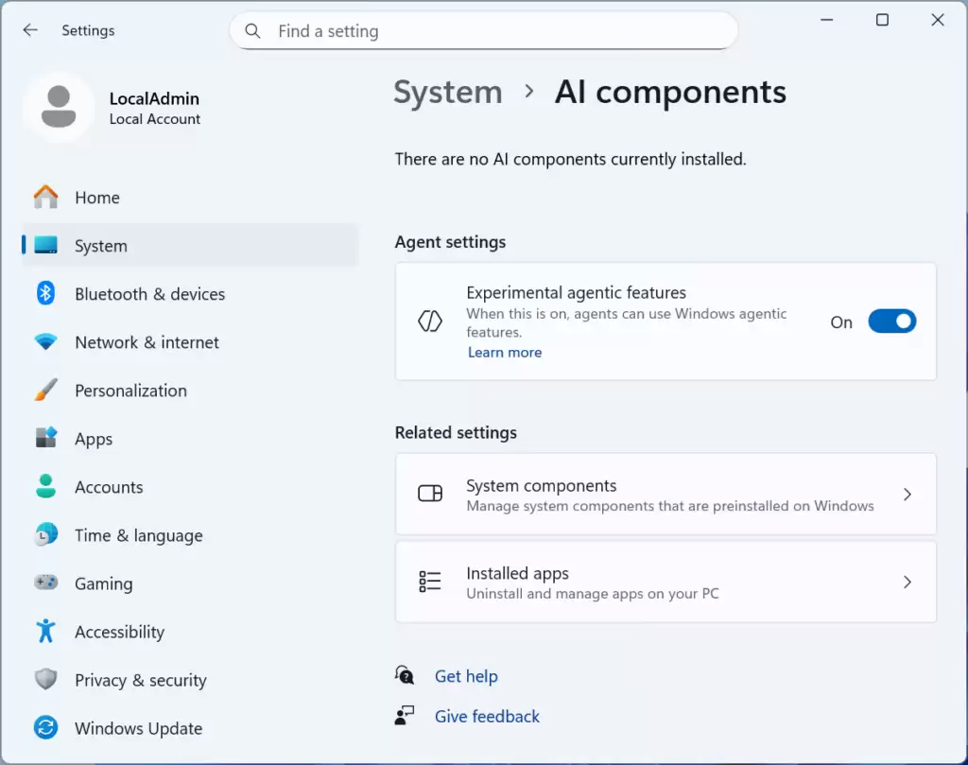
Task: Open the Learn more link
Action: coord(505,353)
